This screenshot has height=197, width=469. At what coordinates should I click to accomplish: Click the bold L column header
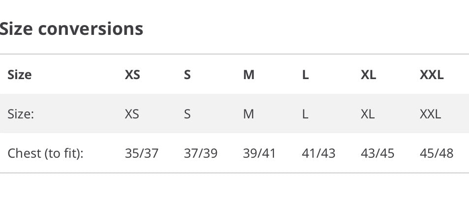(305, 75)
